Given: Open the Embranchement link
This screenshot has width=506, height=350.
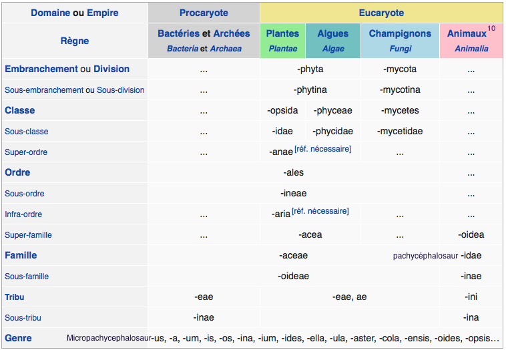Looking at the screenshot, I should [41, 69].
